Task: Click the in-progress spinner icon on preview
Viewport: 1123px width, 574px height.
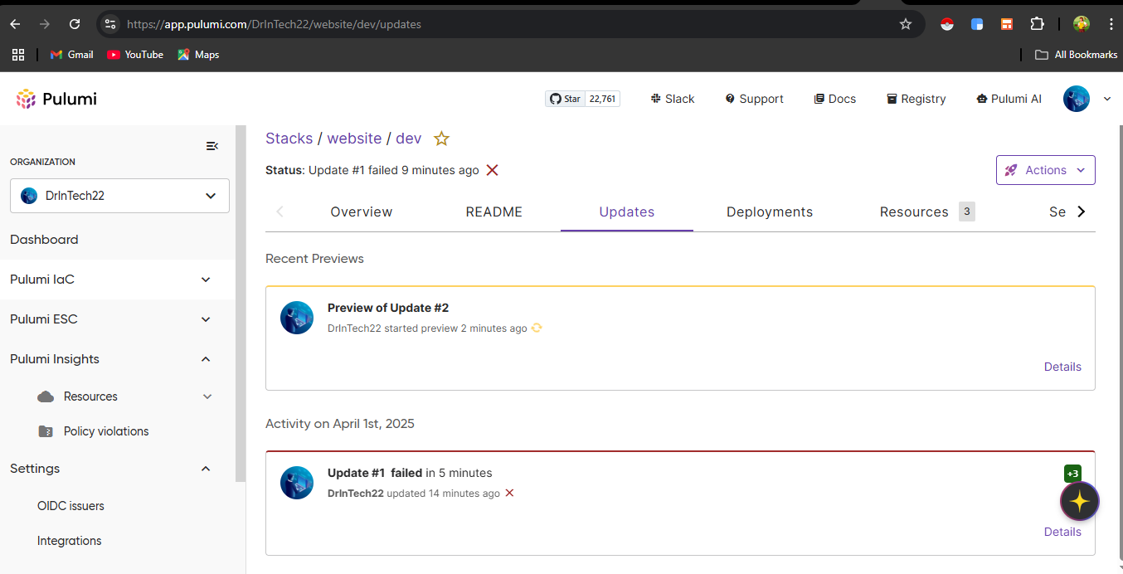Action: (537, 328)
